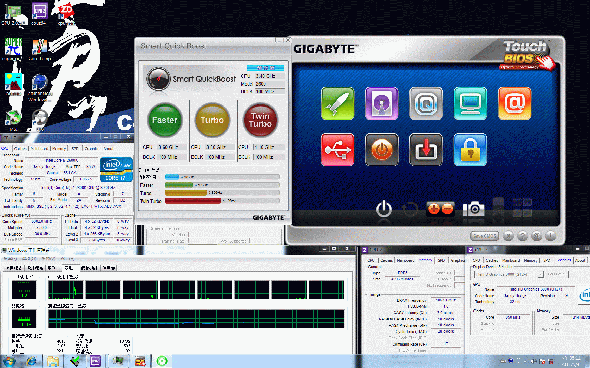Click the green rocket icon in Touch BIOS
This screenshot has height=368, width=590.
[x=337, y=103]
